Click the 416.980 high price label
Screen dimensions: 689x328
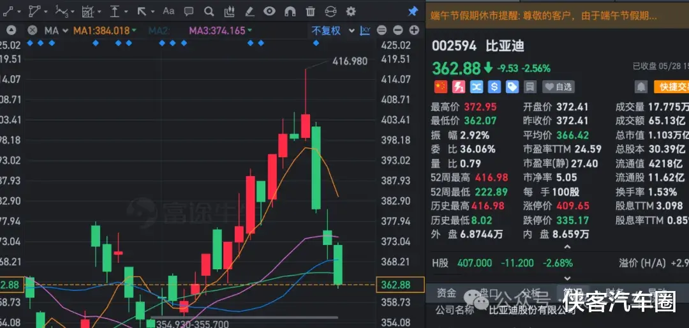[350, 61]
